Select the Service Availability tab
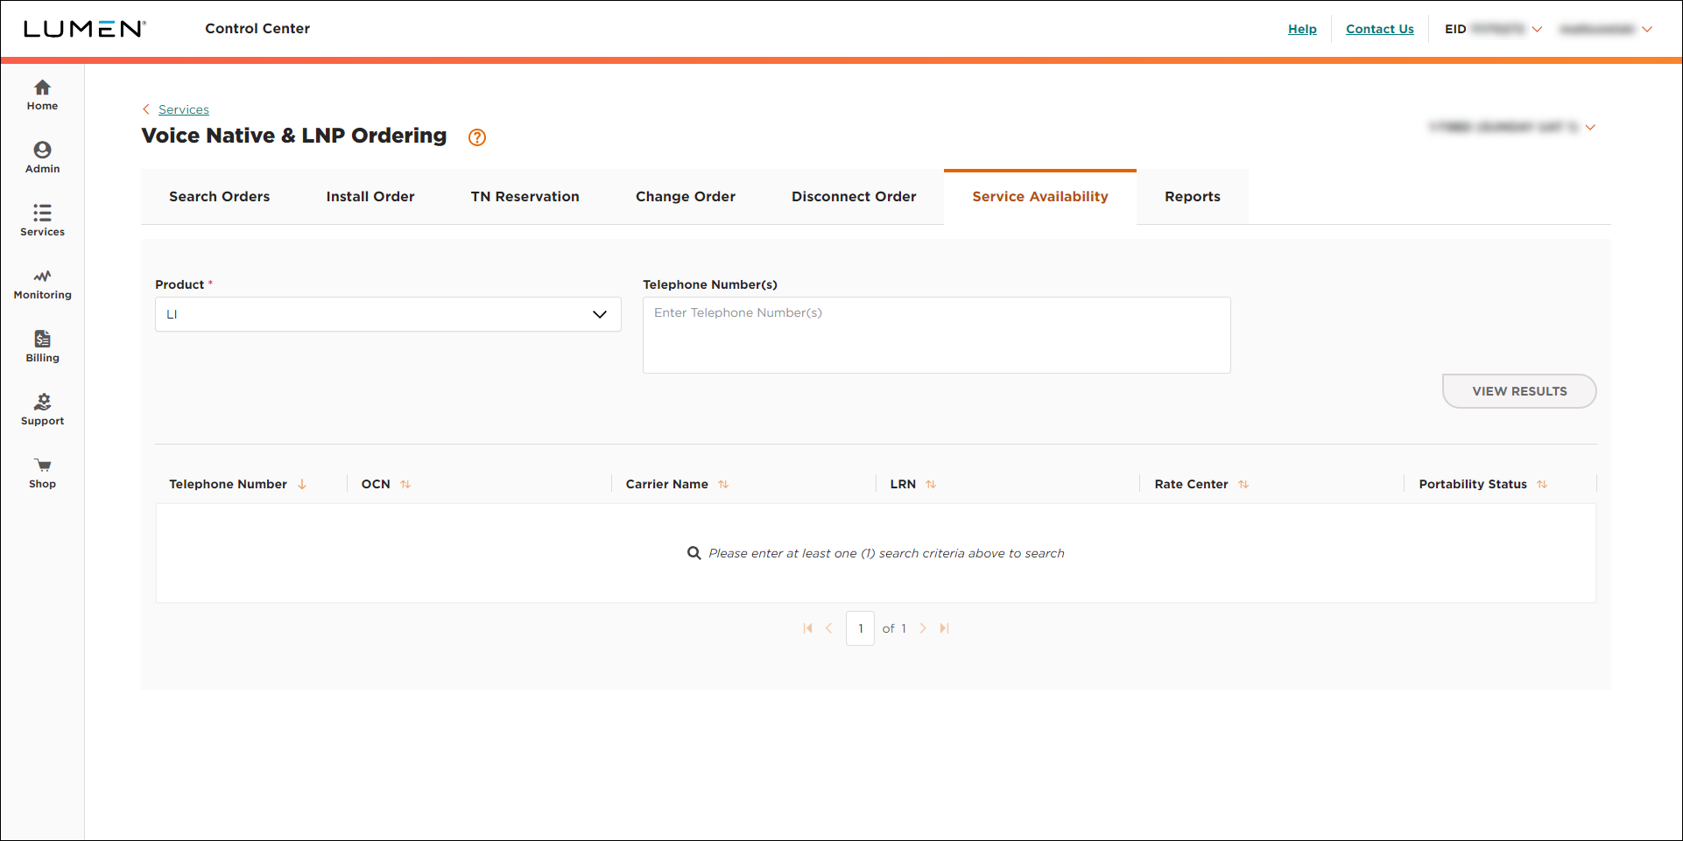 pyautogui.click(x=1040, y=197)
